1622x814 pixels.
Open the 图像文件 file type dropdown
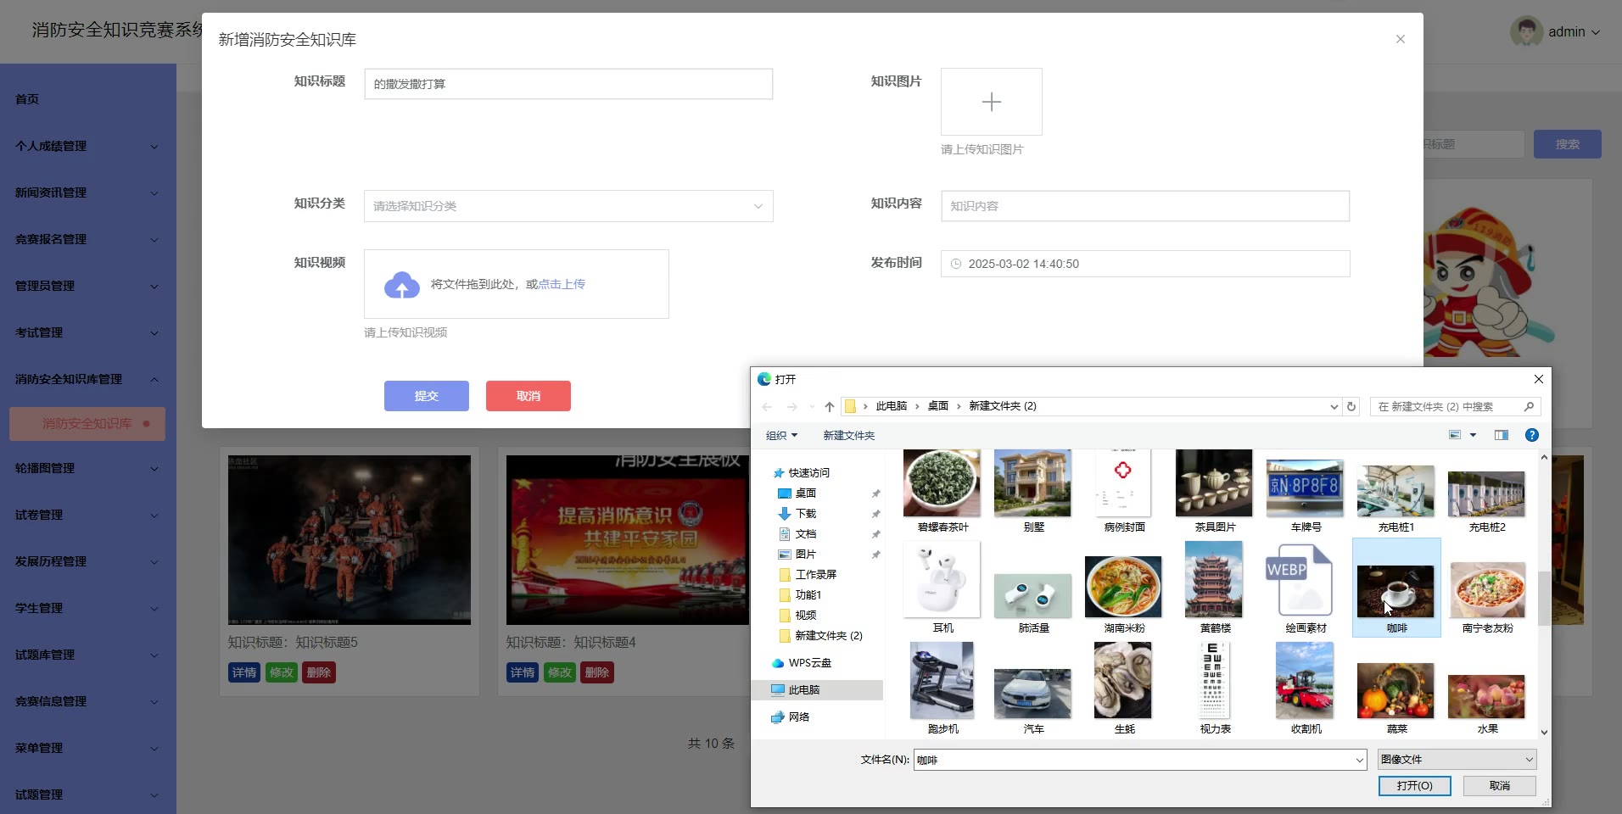coord(1457,760)
